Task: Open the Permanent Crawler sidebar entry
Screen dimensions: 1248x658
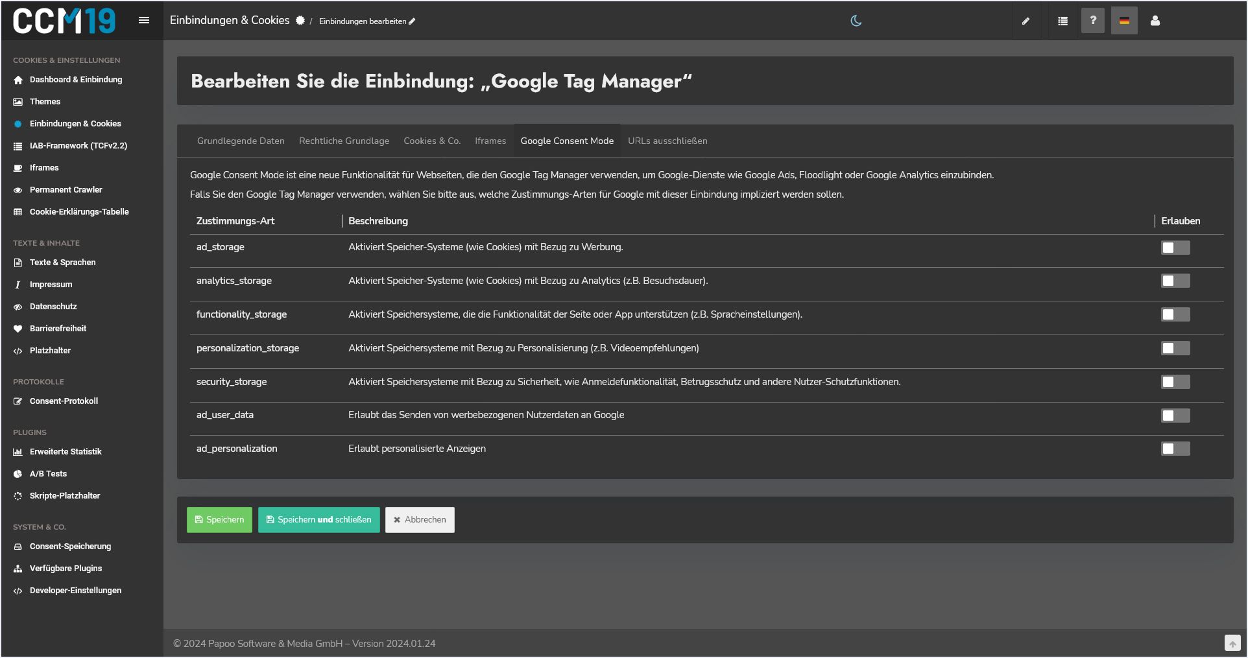Action: tap(66, 189)
